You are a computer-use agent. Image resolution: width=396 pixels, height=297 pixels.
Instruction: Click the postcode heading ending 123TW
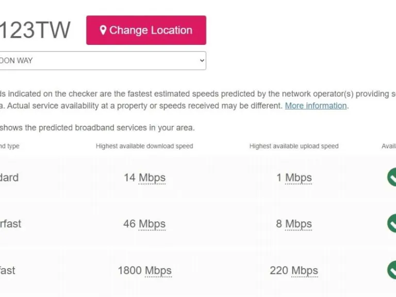tap(35, 30)
